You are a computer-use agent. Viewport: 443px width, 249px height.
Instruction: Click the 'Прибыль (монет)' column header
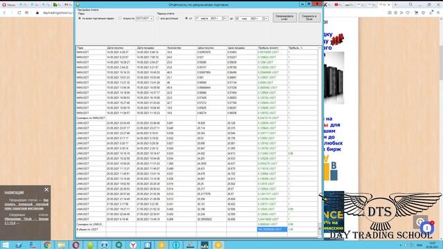coord(272,48)
